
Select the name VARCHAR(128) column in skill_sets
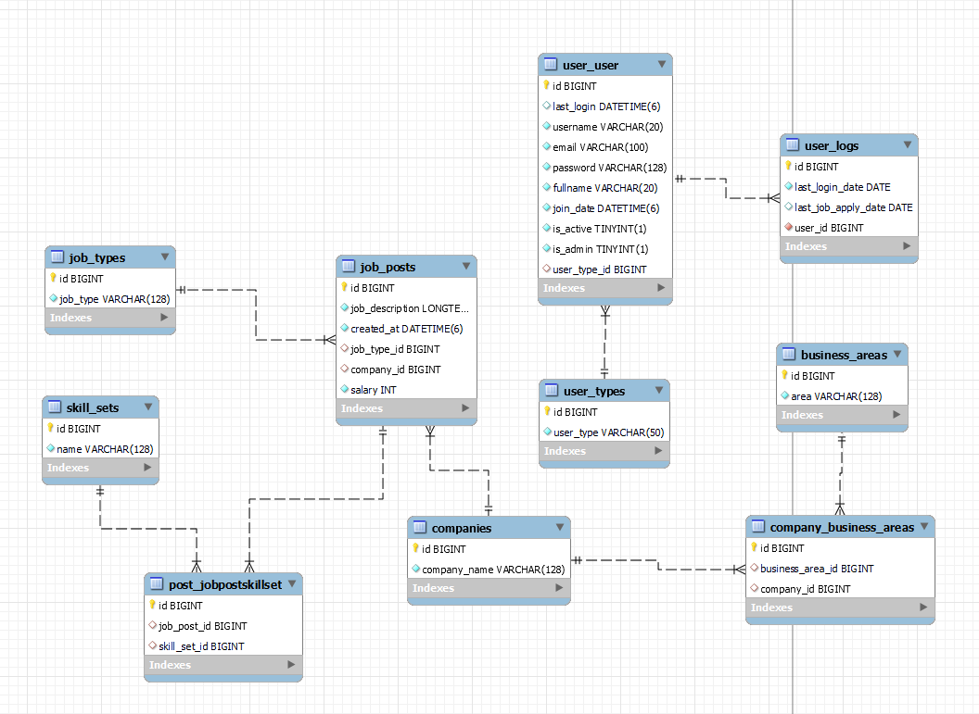(100, 448)
